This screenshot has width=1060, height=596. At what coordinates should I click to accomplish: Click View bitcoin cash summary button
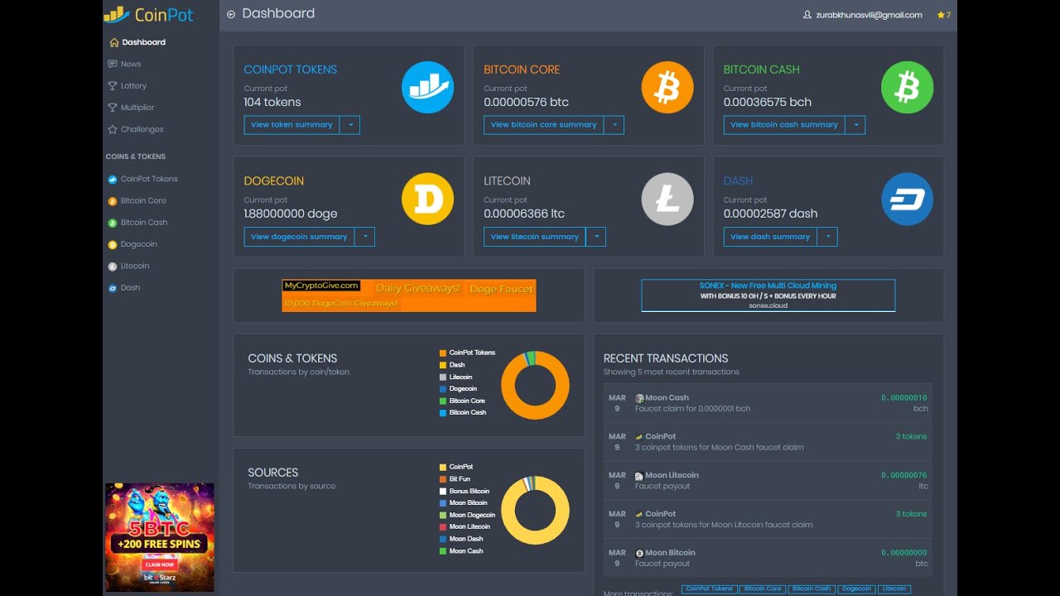click(784, 125)
